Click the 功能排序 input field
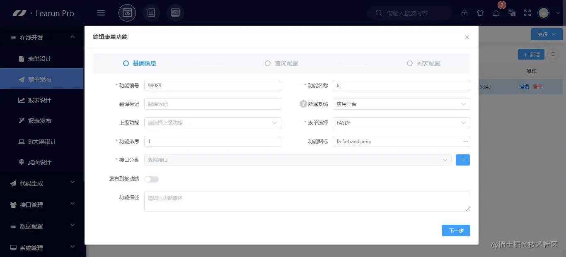This screenshot has height=257, width=566. (x=213, y=141)
